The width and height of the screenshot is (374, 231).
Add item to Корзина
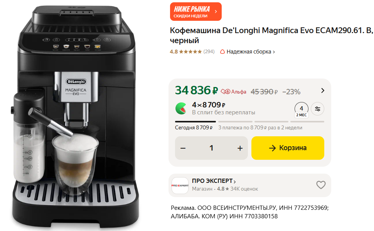coord(288,148)
